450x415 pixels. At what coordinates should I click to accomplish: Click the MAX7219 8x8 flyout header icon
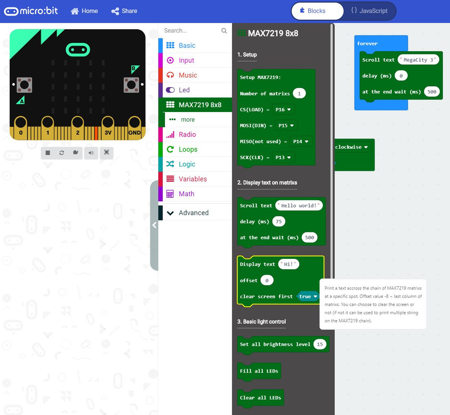(x=242, y=33)
